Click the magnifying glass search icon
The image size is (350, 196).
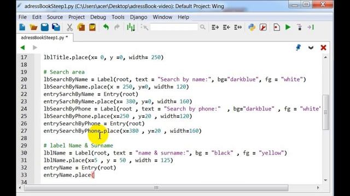click(203, 27)
